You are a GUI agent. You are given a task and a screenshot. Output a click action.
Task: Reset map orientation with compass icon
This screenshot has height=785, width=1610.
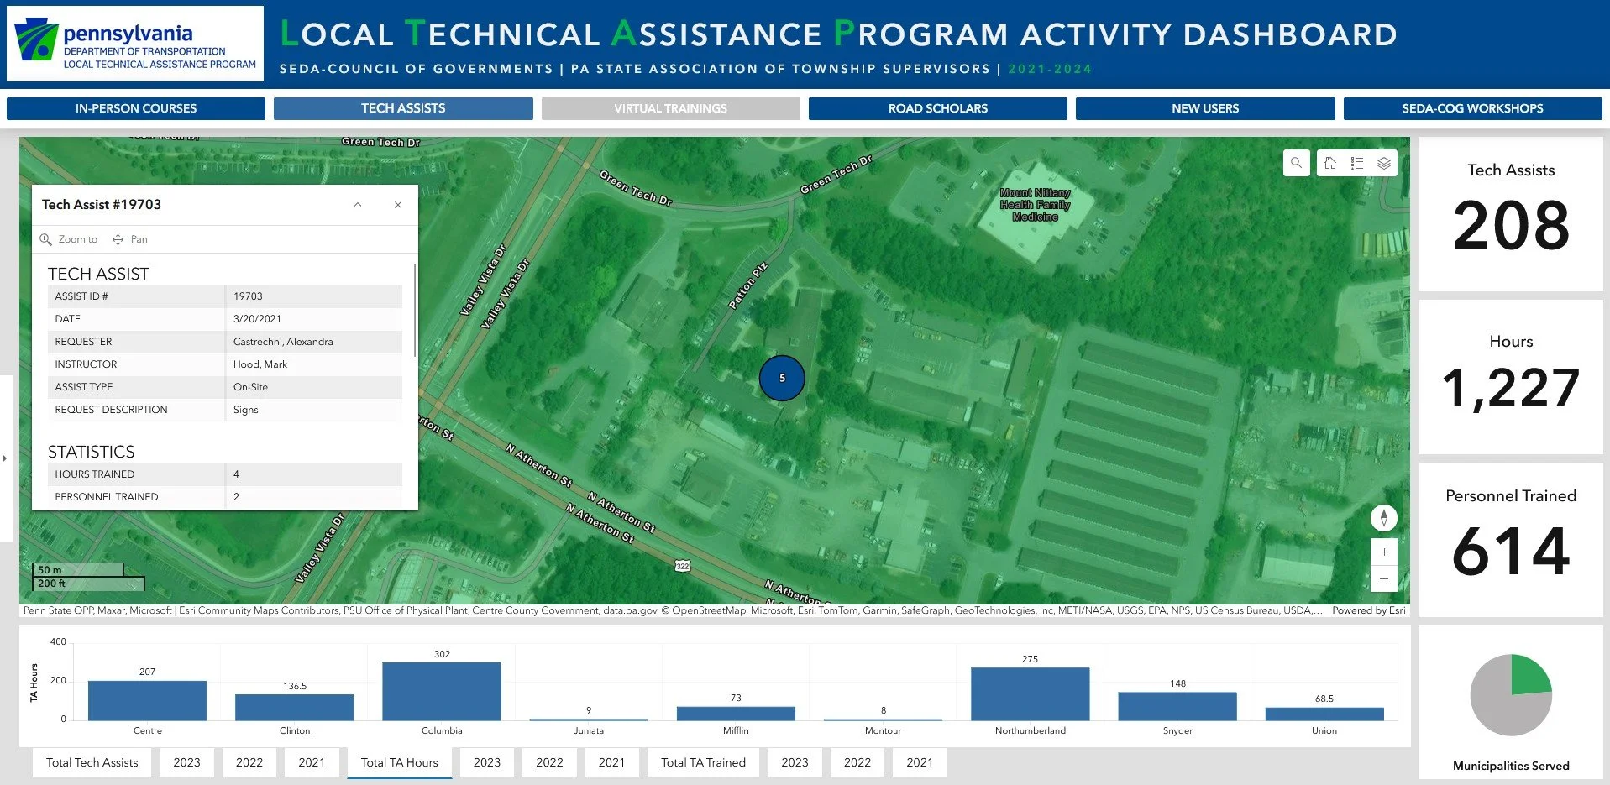click(1384, 517)
